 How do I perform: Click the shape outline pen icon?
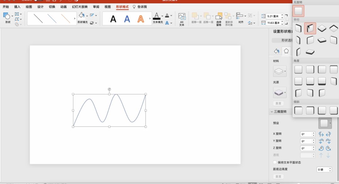click(92, 15)
